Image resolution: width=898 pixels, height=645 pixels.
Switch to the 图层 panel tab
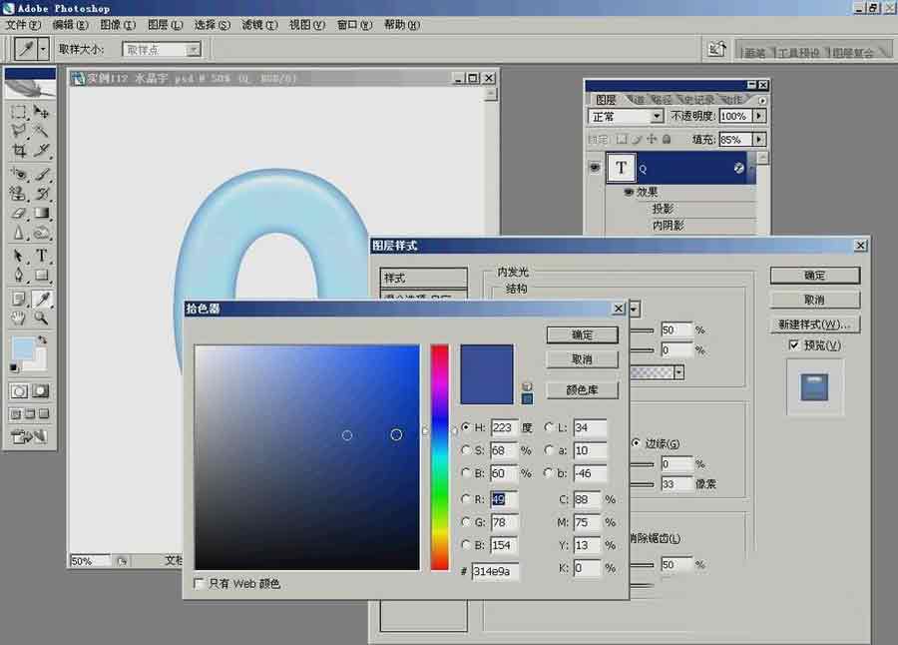tap(605, 99)
